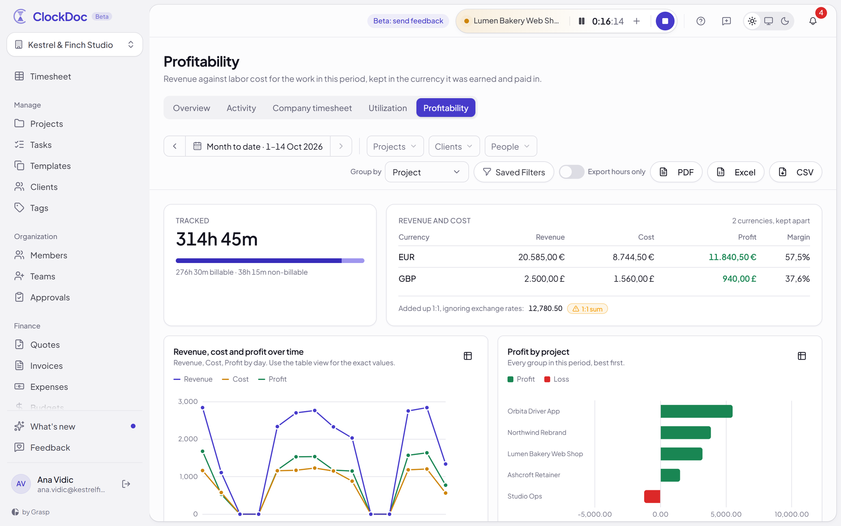Expand the Clients filter dropdown

coord(454,146)
